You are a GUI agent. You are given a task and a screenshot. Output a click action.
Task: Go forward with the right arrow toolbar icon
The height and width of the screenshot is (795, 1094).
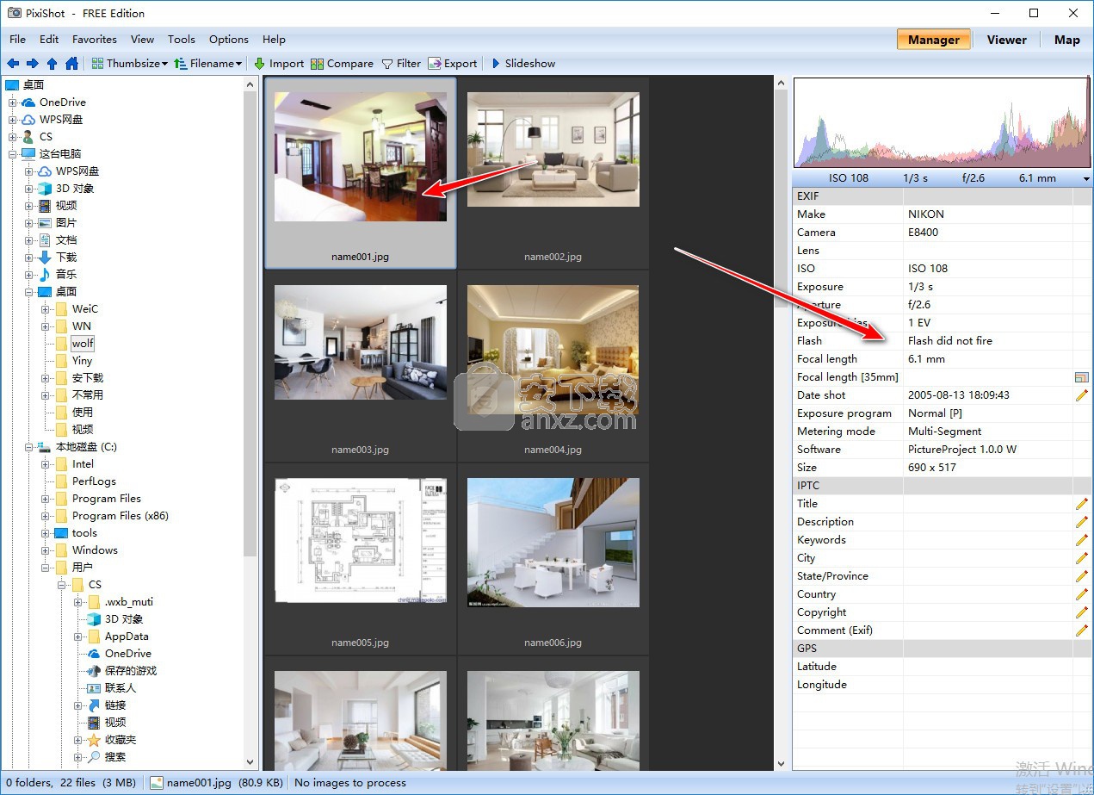coord(33,64)
